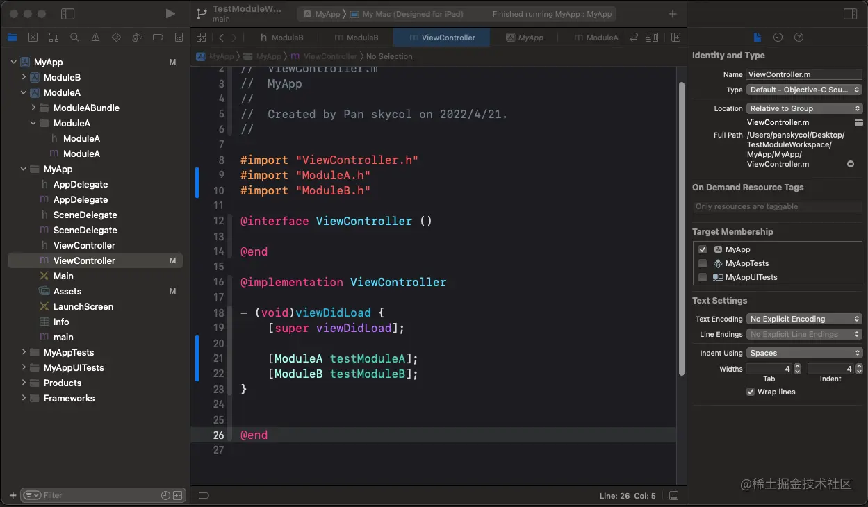Toggle the debug area at bottom right

click(673, 495)
